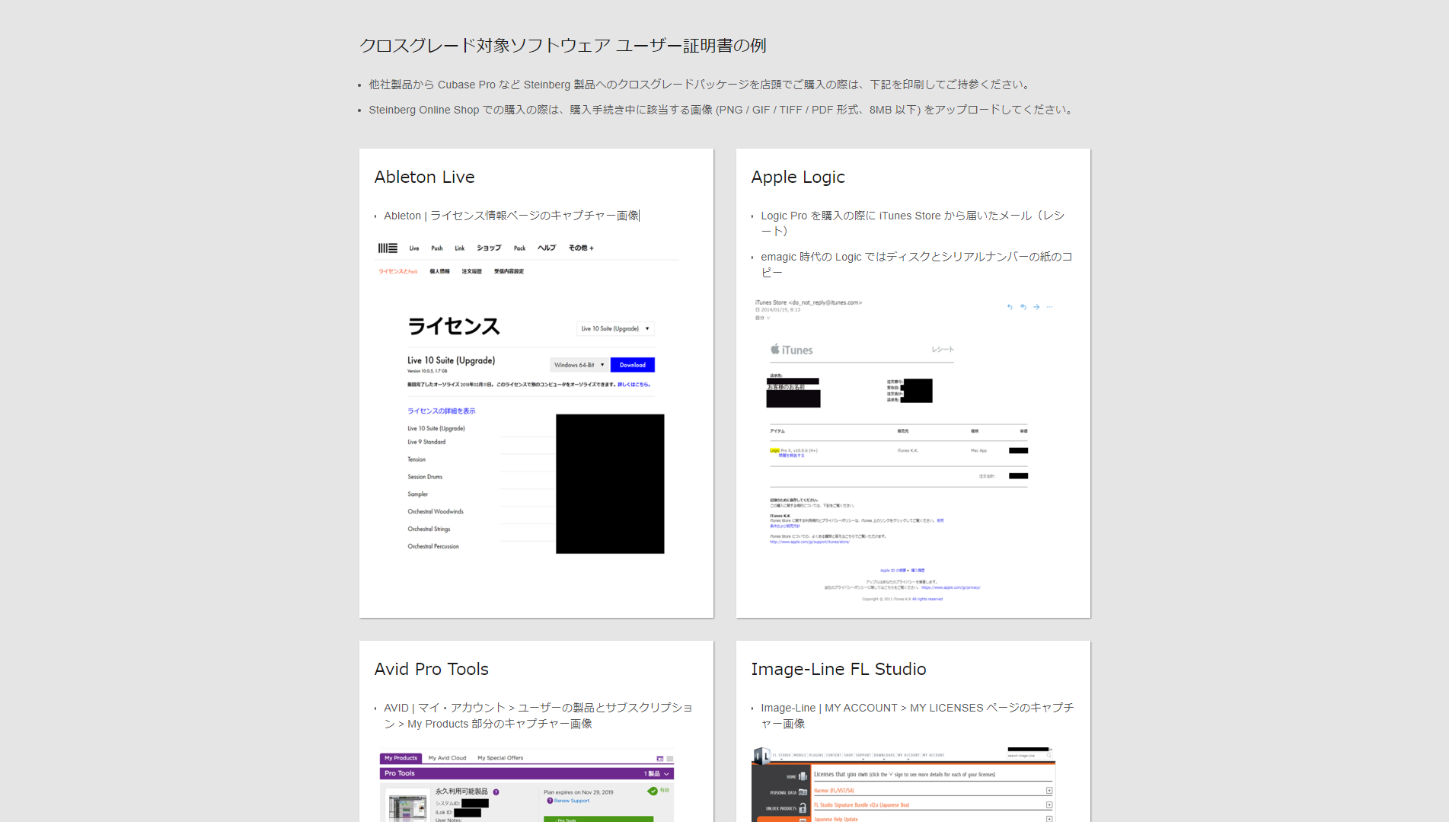Click the Apple Logic card heading
Screen dimensions: 1449x822
pyautogui.click(x=798, y=177)
